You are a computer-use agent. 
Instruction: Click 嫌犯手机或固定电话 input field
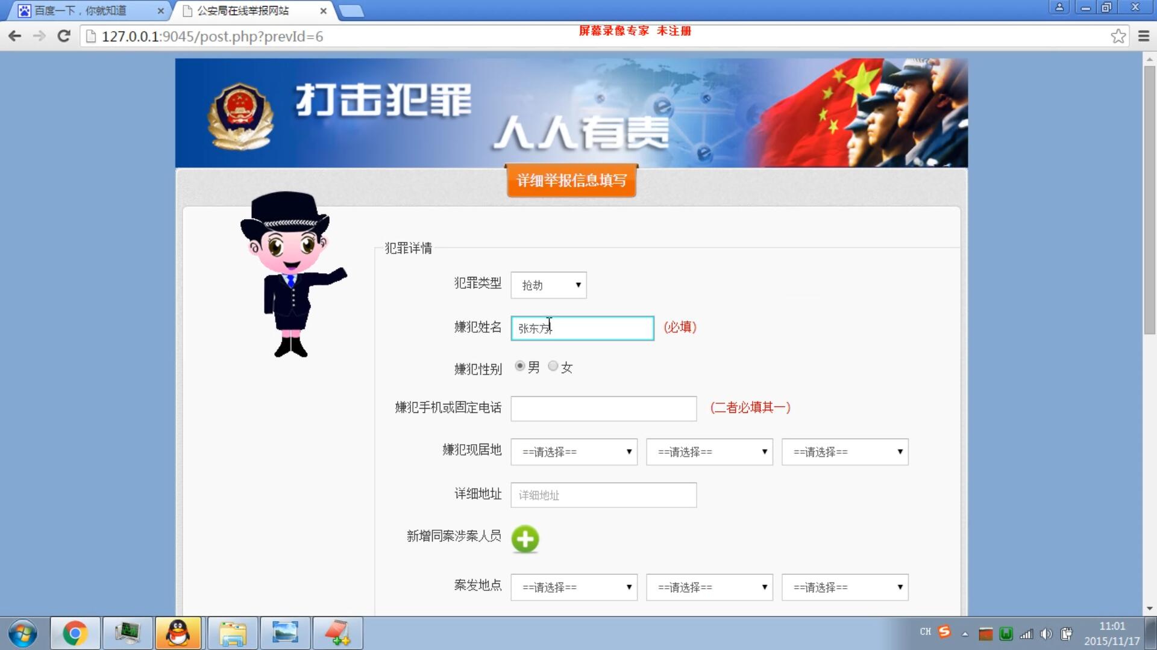pyautogui.click(x=603, y=409)
